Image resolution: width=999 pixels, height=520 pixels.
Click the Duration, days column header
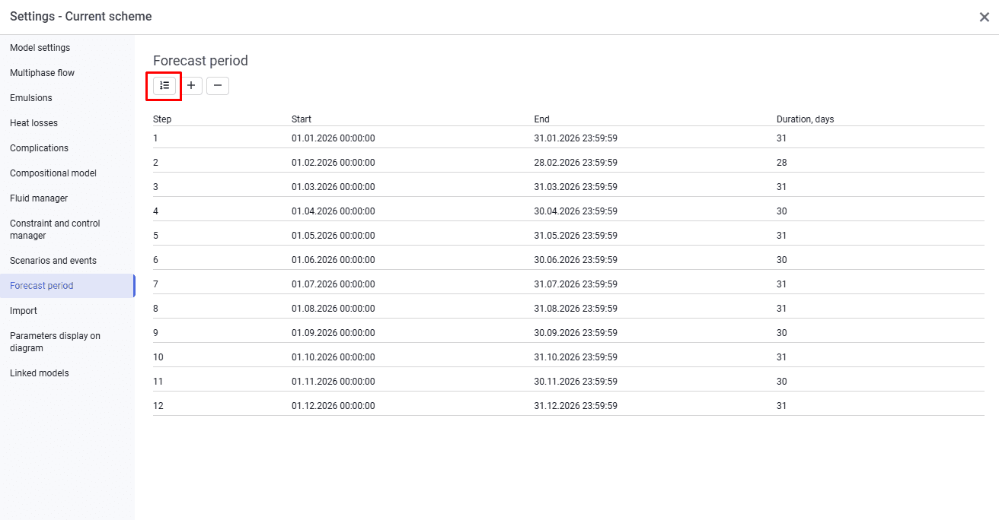(x=805, y=119)
